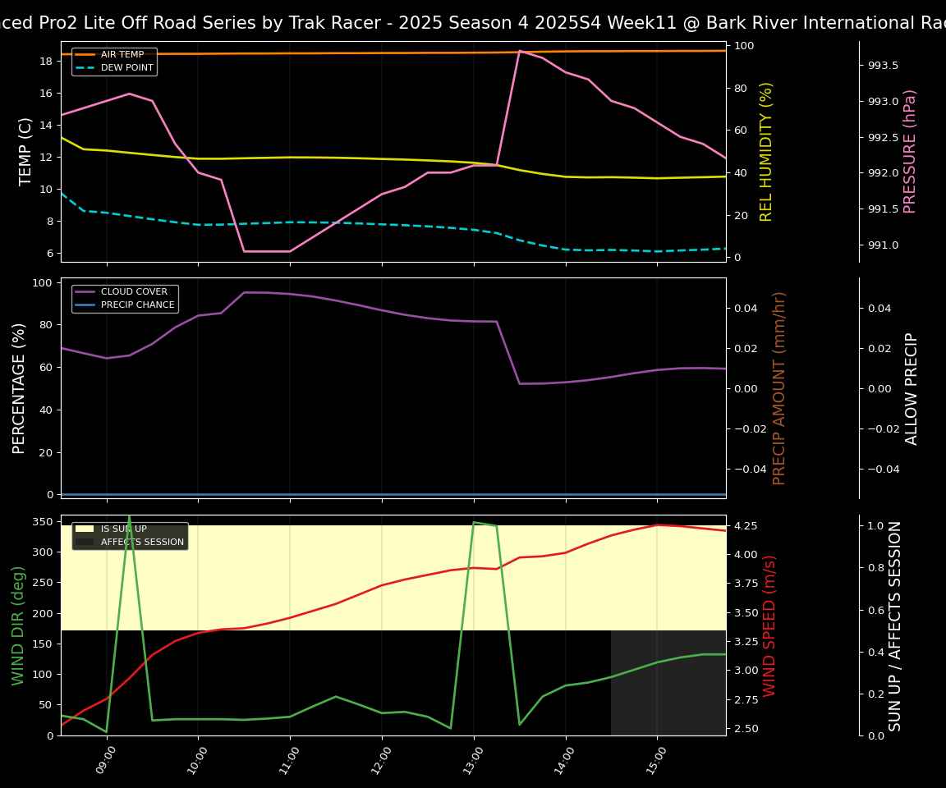Click the 12:00 time tick label
946x788 pixels.
[x=382, y=760]
